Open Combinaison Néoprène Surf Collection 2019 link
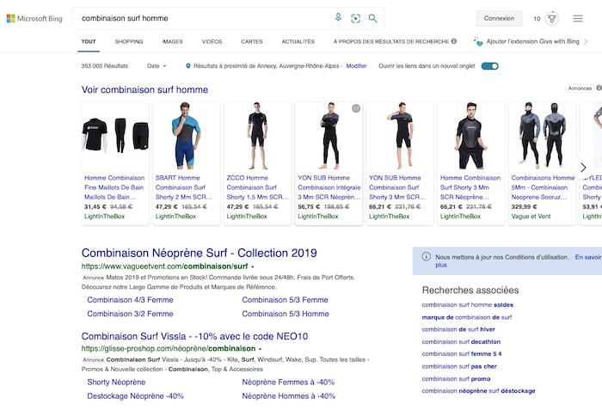Image resolution: width=602 pixels, height=410 pixels. (199, 253)
